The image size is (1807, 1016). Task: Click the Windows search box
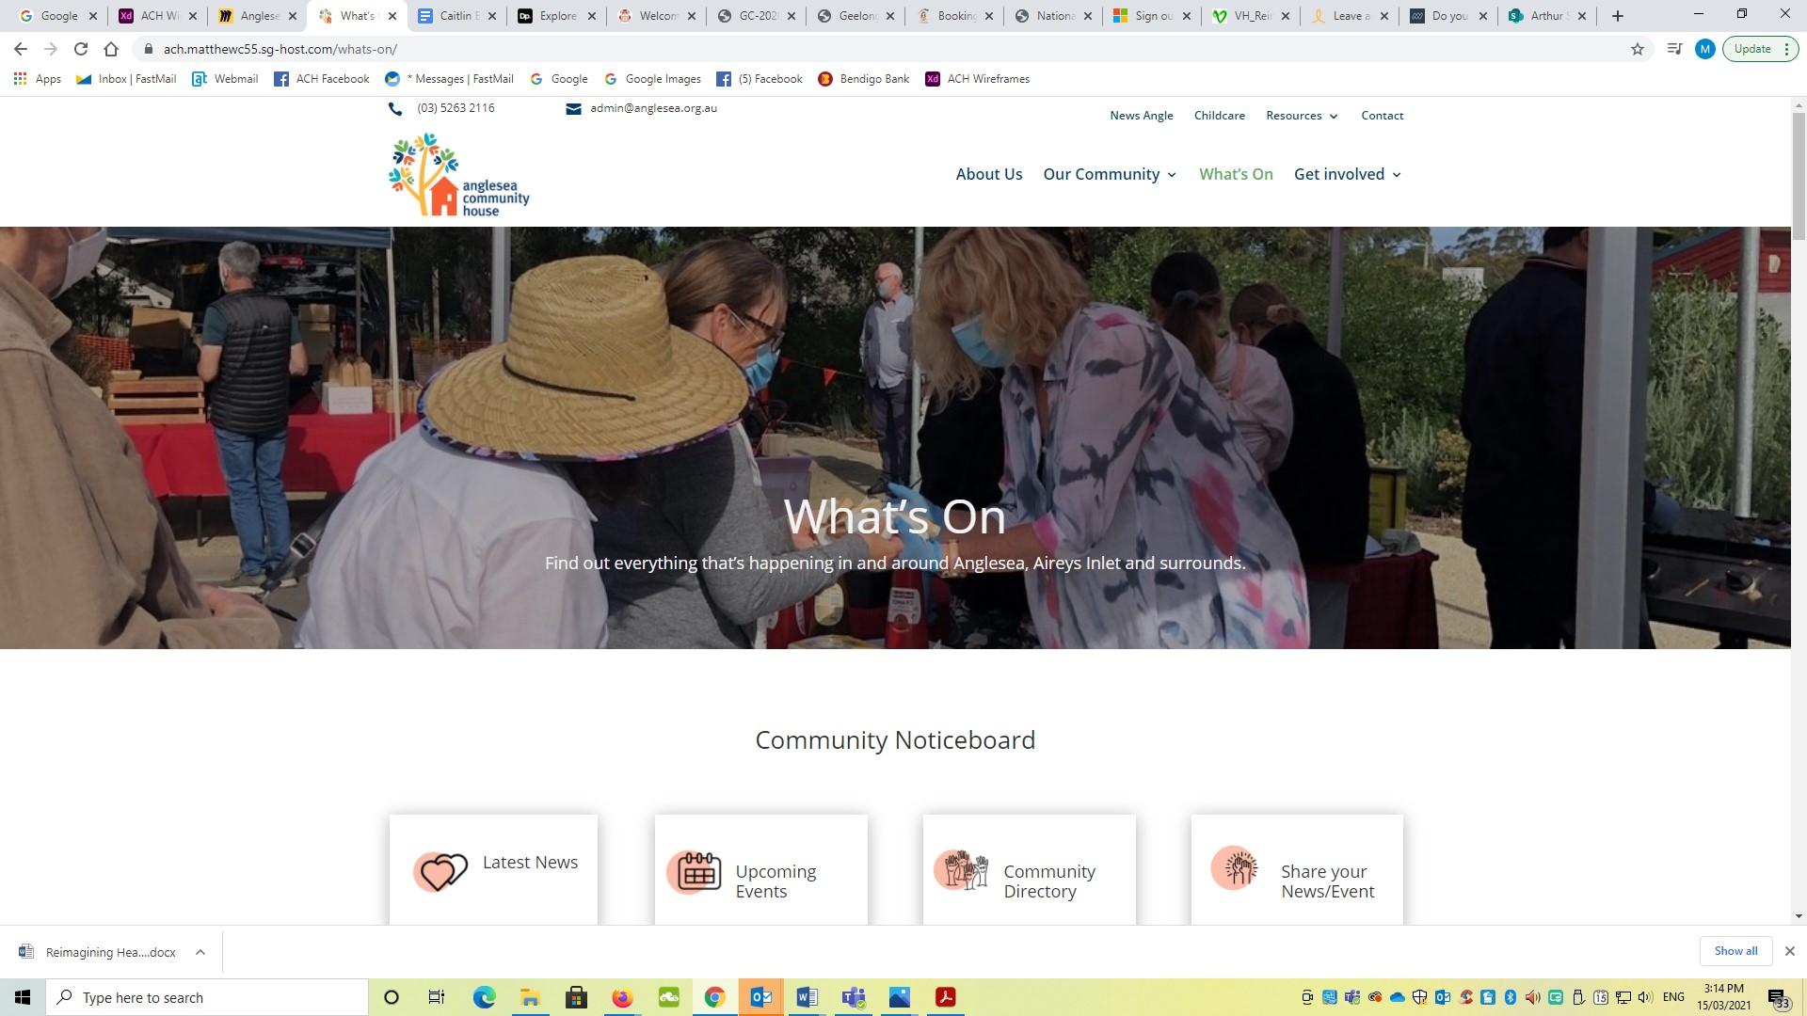pyautogui.click(x=207, y=997)
